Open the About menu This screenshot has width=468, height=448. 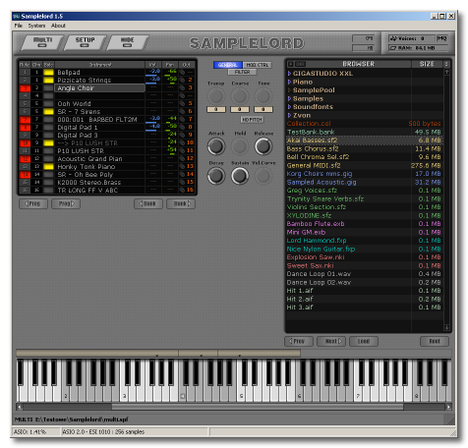click(x=58, y=26)
